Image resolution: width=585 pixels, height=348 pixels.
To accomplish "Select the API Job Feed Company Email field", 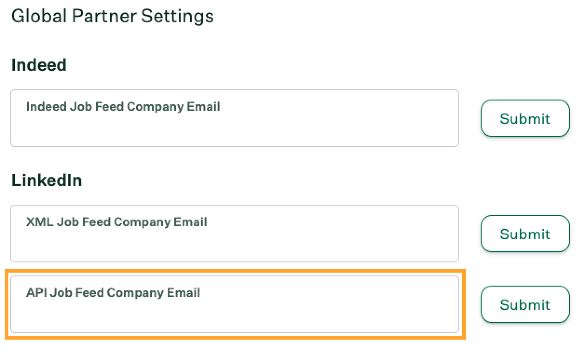I will [234, 305].
